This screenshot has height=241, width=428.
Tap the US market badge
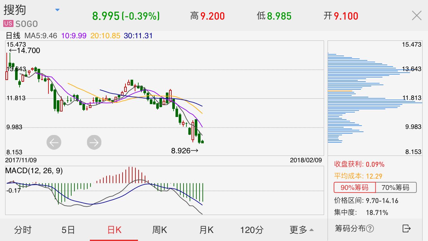[x=8, y=23]
